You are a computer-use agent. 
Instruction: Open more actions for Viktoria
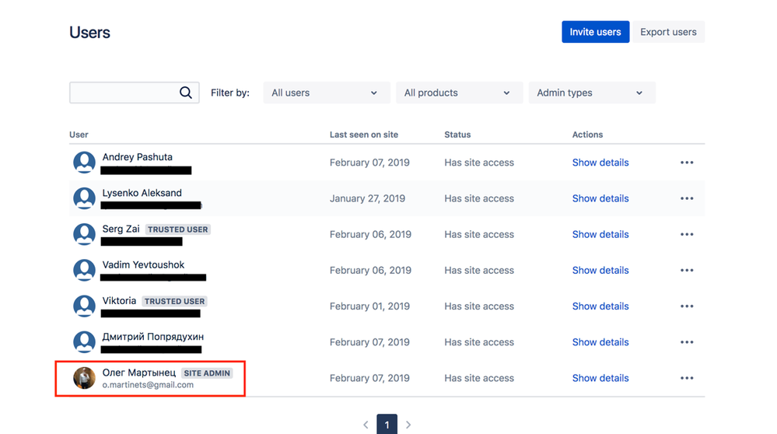click(686, 306)
